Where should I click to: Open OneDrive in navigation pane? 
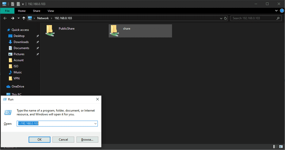(x=18, y=87)
